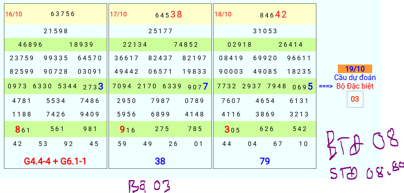404x193 pixels.
Task: Click the 16/10 date label
Action: pyautogui.click(x=13, y=14)
